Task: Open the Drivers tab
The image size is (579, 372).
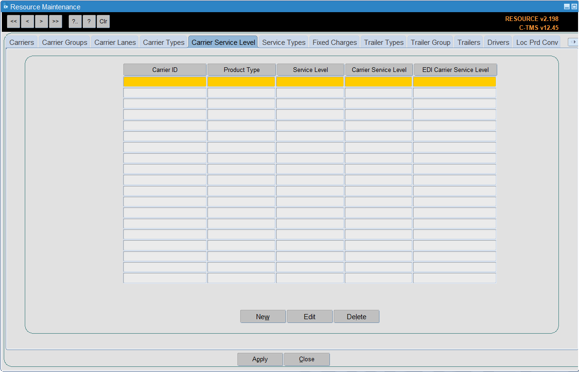Action: point(498,42)
